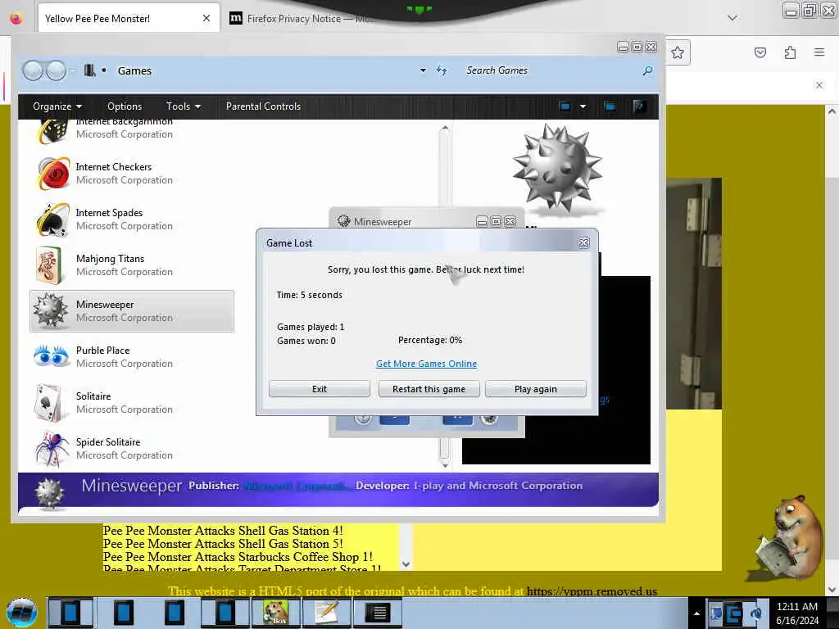Click Exit in Game Lost dialog

tap(320, 389)
